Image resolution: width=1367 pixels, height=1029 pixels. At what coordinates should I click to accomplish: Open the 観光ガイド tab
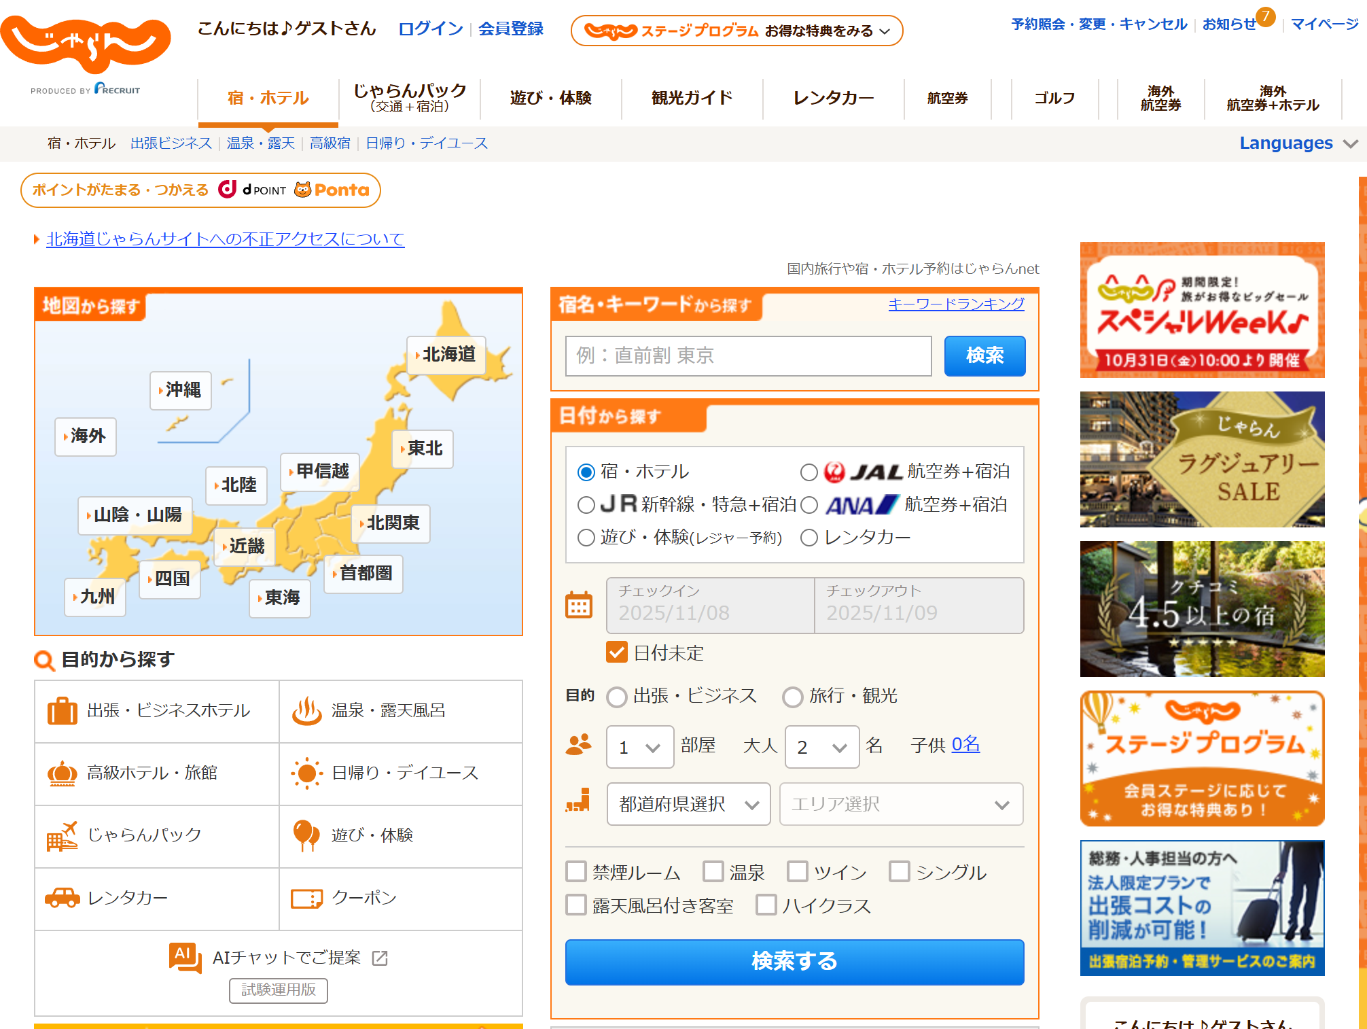692,99
